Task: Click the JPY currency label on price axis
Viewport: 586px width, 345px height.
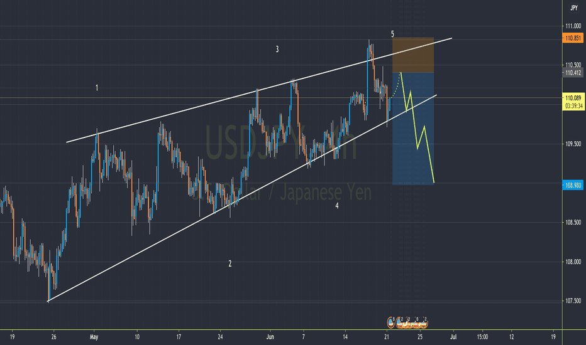Action: pyautogui.click(x=573, y=8)
